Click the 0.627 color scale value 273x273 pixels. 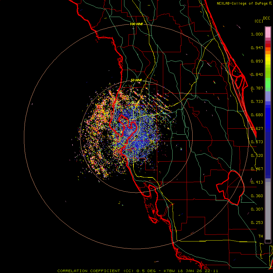coord(257,129)
